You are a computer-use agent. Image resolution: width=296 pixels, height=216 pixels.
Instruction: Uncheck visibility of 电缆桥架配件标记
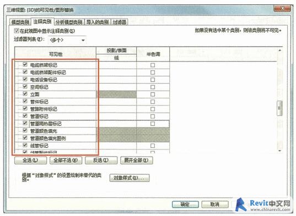click(25, 72)
